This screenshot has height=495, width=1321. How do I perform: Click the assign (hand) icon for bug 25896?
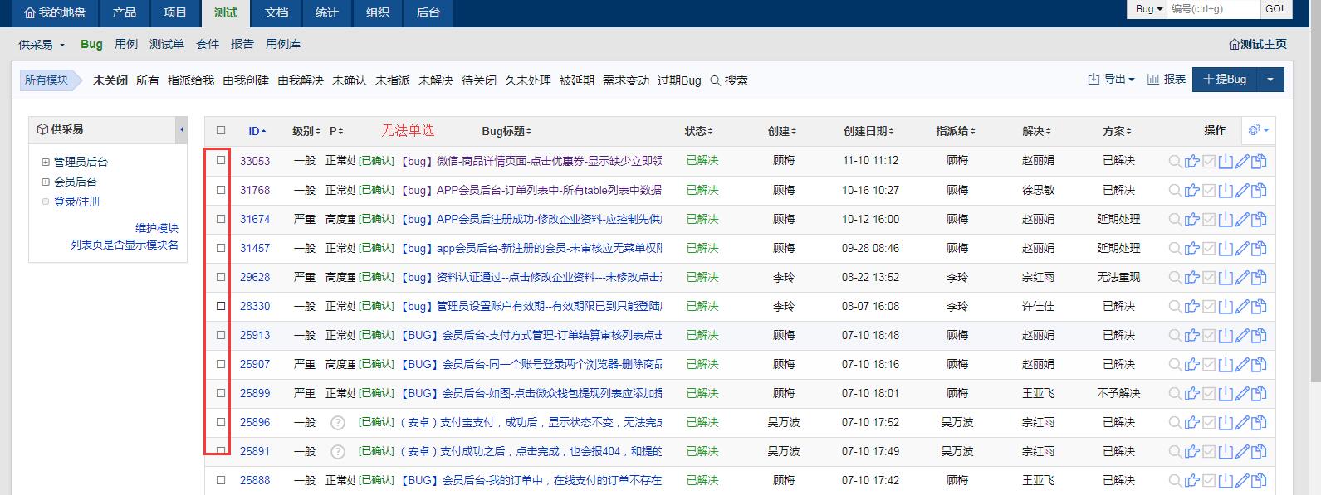[x=1192, y=423]
